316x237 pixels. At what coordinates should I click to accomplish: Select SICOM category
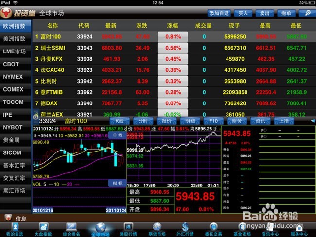[16, 152]
